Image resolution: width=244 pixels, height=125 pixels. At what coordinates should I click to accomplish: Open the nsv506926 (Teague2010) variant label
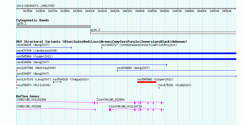coord(71,80)
